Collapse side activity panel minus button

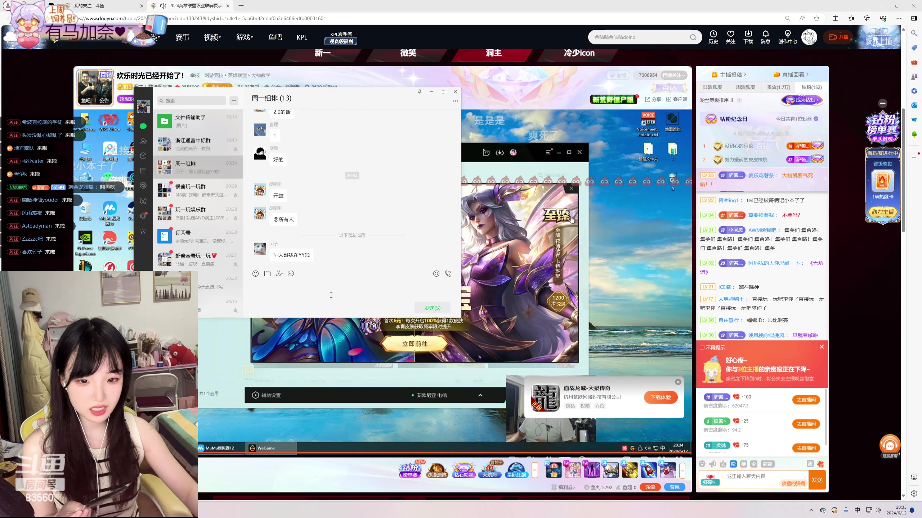click(x=882, y=104)
